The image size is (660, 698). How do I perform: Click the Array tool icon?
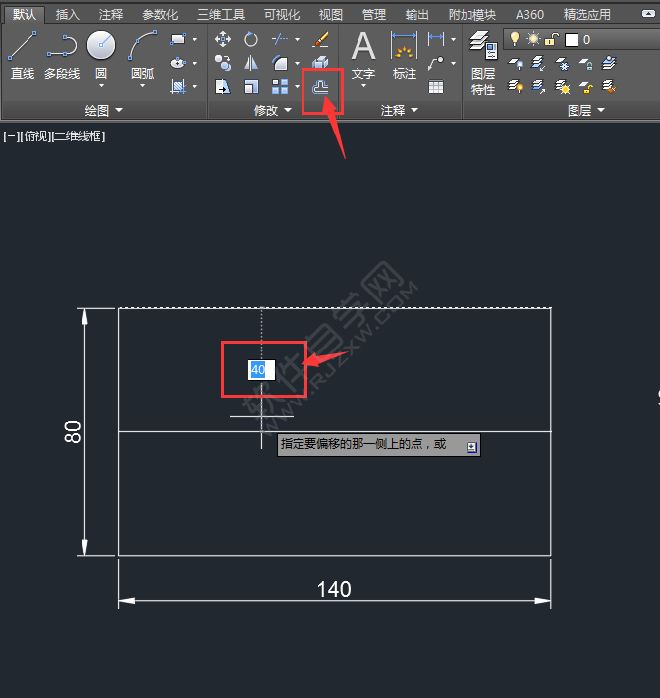(x=280, y=86)
